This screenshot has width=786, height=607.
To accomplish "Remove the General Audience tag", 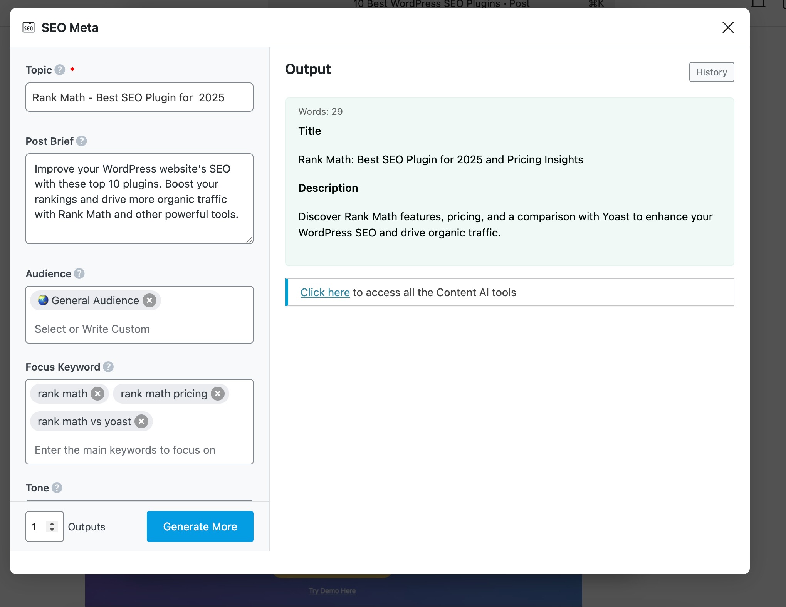I will pos(149,300).
